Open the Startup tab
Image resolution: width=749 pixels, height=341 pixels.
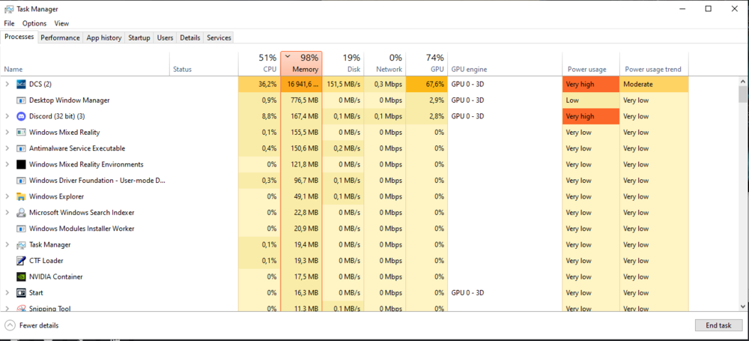[x=139, y=37]
